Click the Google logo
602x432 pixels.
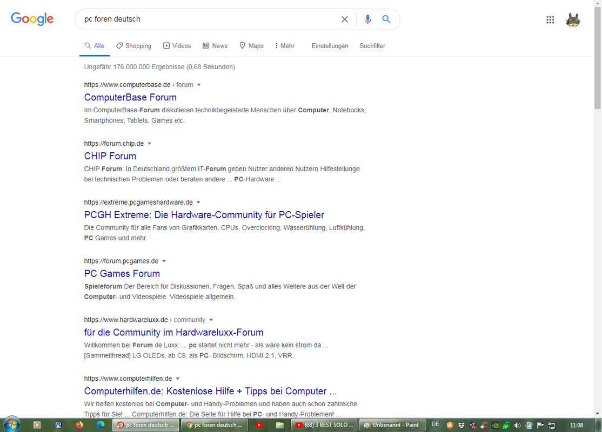tap(32, 19)
